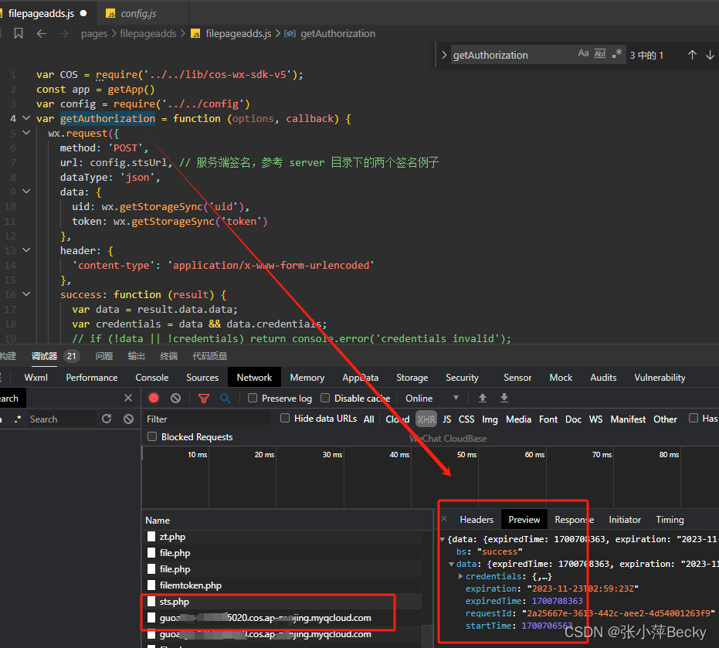
Task: Click the bookmark icon in the breadcrumb bar
Action: coord(19,33)
